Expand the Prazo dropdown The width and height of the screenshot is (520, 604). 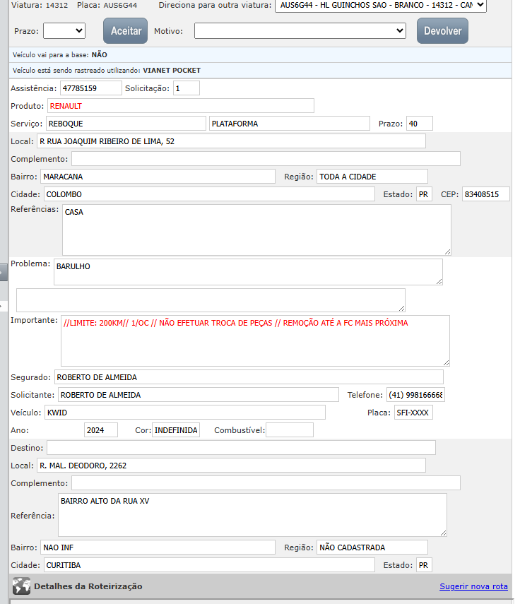(x=64, y=31)
